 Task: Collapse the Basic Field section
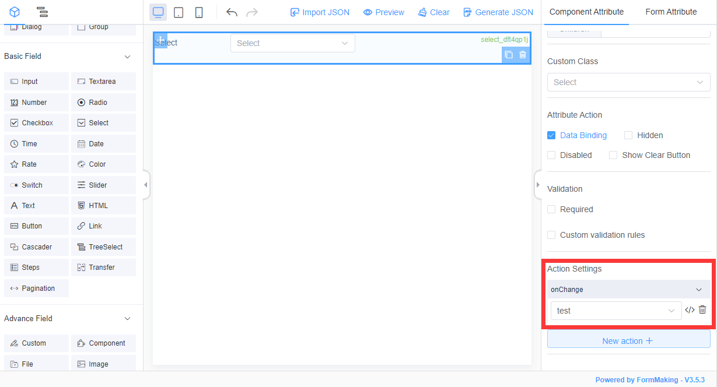[x=127, y=57]
